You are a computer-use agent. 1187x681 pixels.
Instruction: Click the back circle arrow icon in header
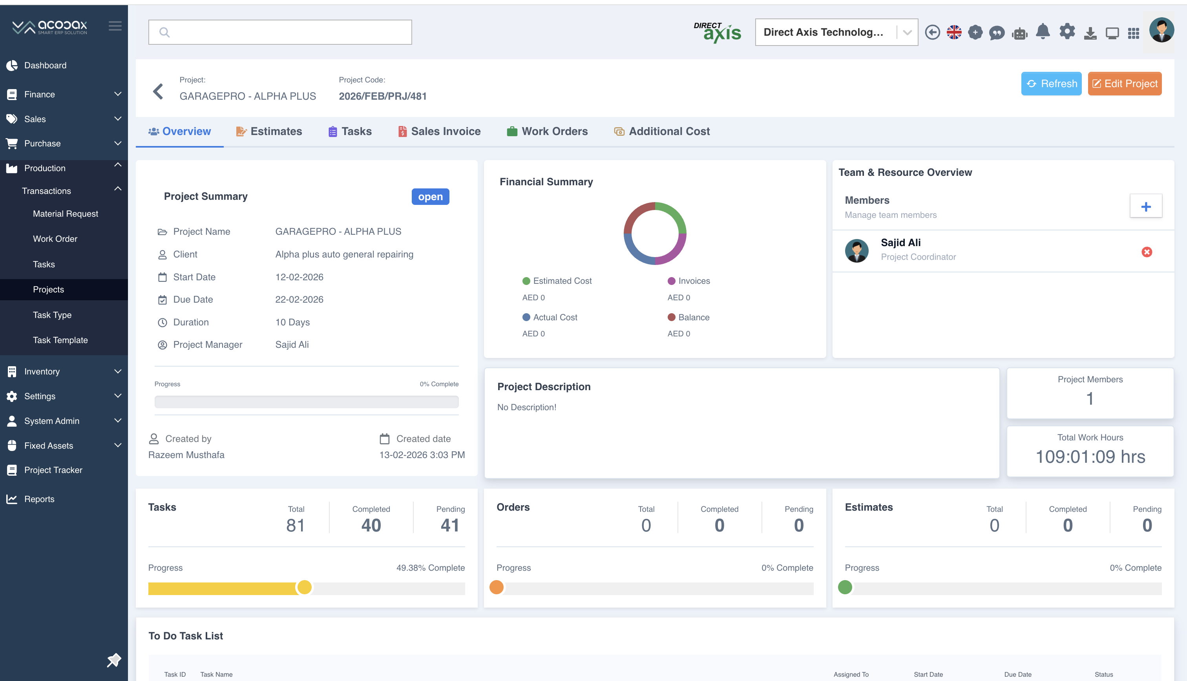point(932,32)
